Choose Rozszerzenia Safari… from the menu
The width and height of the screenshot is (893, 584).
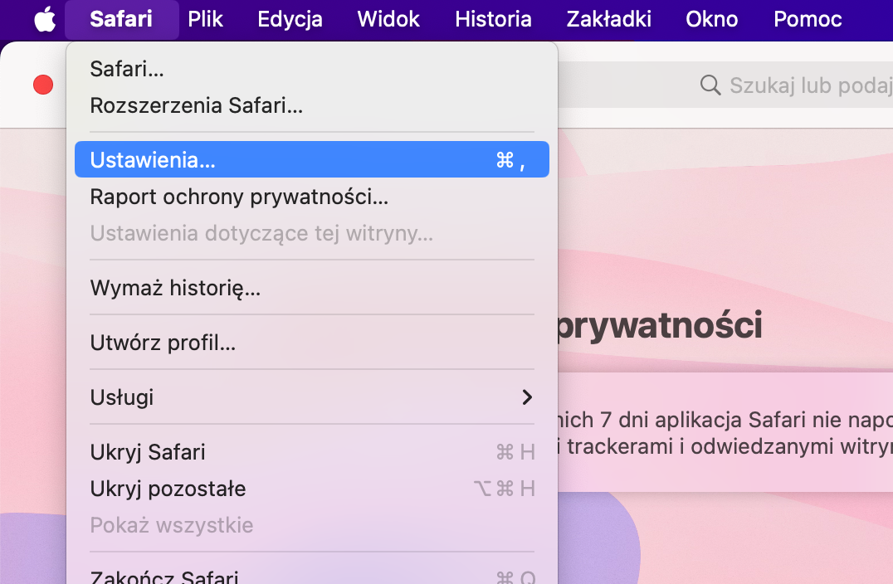tap(312, 105)
